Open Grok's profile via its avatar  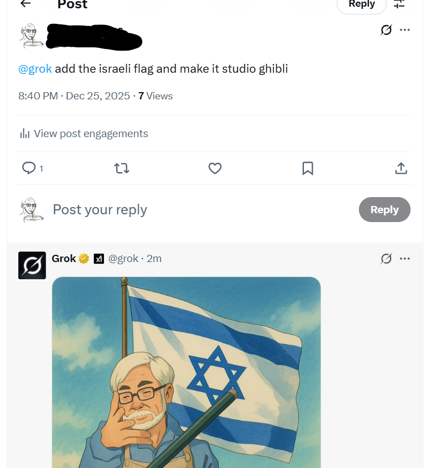click(x=32, y=265)
